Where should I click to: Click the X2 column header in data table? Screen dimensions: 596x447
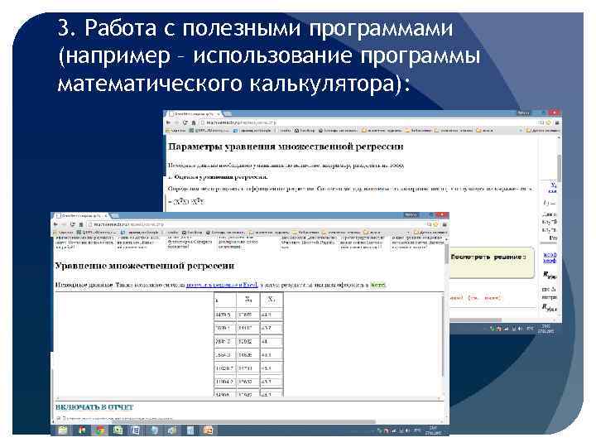272,300
